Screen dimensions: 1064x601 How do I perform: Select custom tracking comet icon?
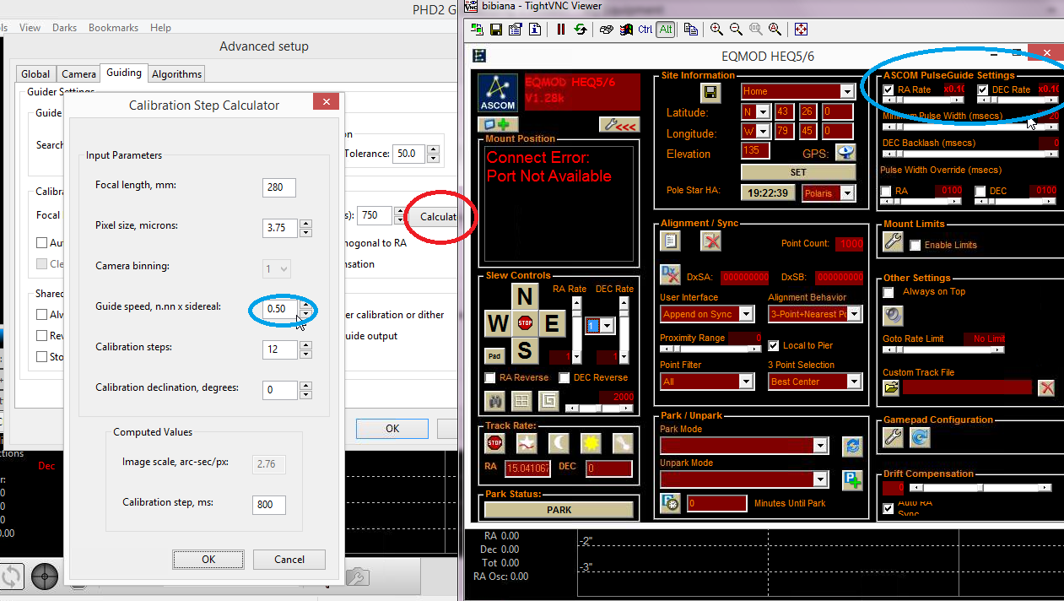(x=623, y=441)
